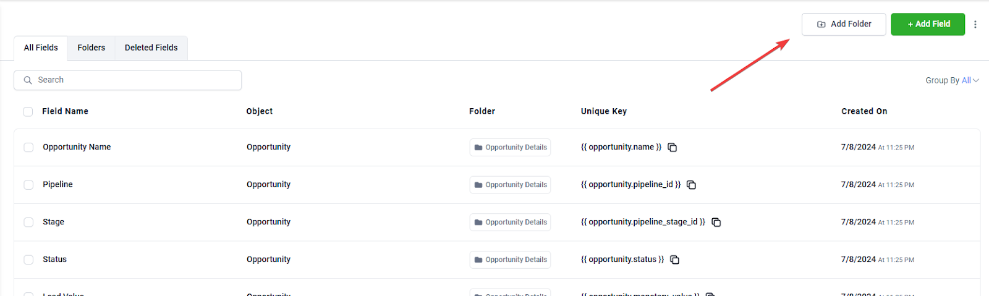Click the search magnifier icon
Screen dimensions: 989x296
(28, 80)
